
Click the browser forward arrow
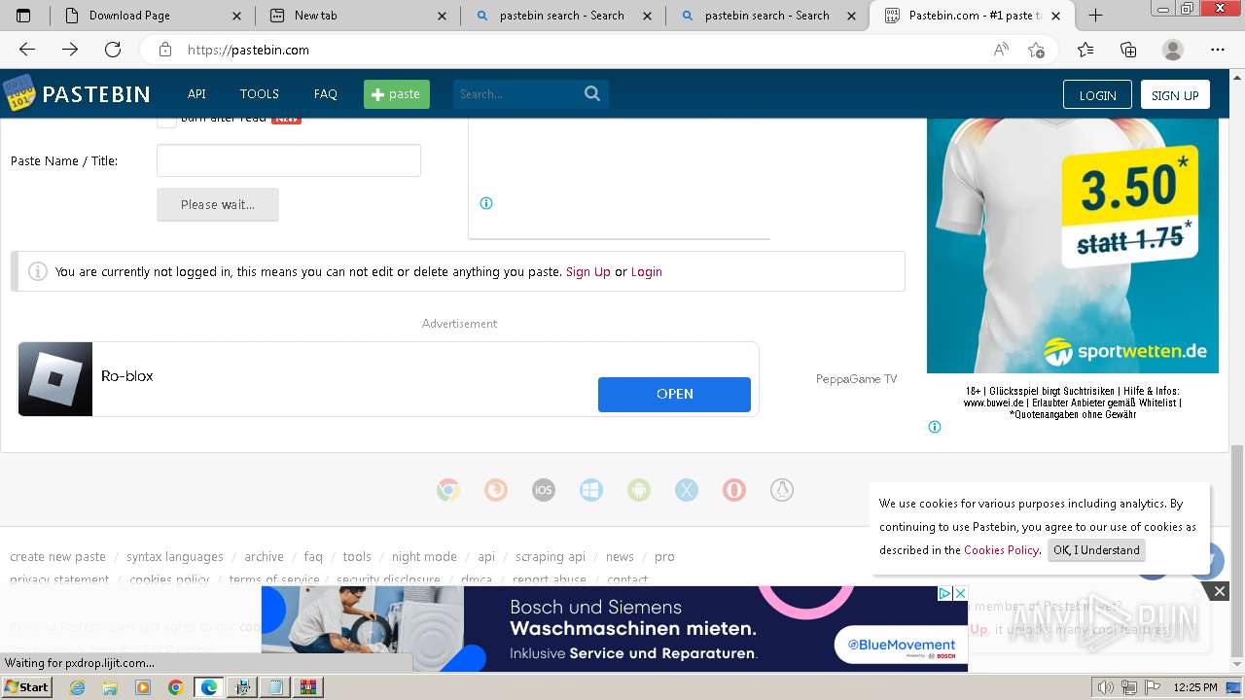(70, 50)
